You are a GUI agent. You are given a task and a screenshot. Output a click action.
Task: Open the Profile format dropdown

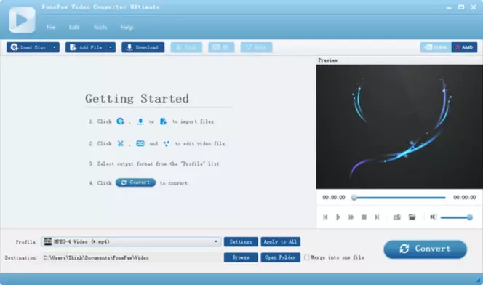(x=131, y=241)
